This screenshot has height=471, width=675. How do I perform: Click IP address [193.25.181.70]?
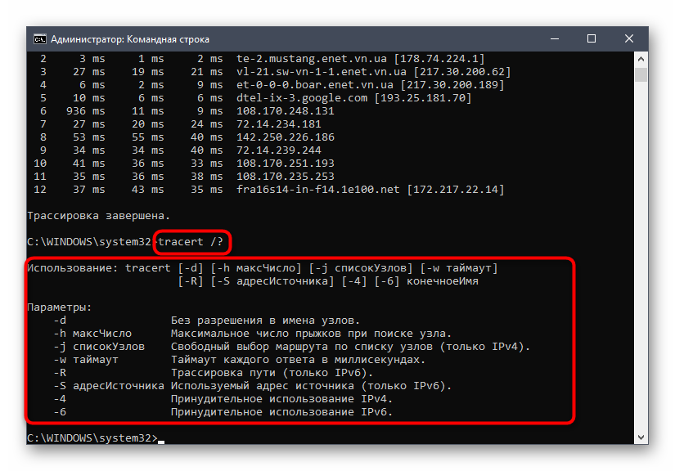click(423, 98)
